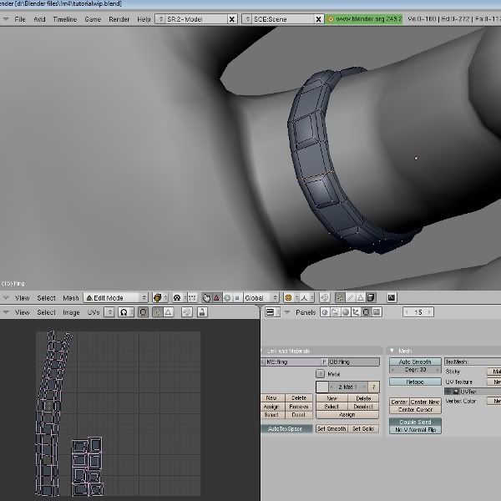Viewport: 501px width, 501px height.
Task: Open Script context in buttons window
Action: (x=335, y=312)
